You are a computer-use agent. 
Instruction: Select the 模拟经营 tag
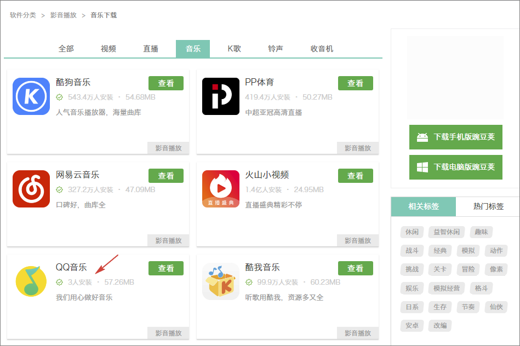click(x=447, y=289)
